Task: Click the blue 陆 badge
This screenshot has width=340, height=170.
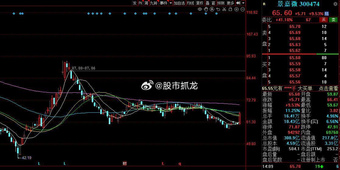Action: point(327,14)
